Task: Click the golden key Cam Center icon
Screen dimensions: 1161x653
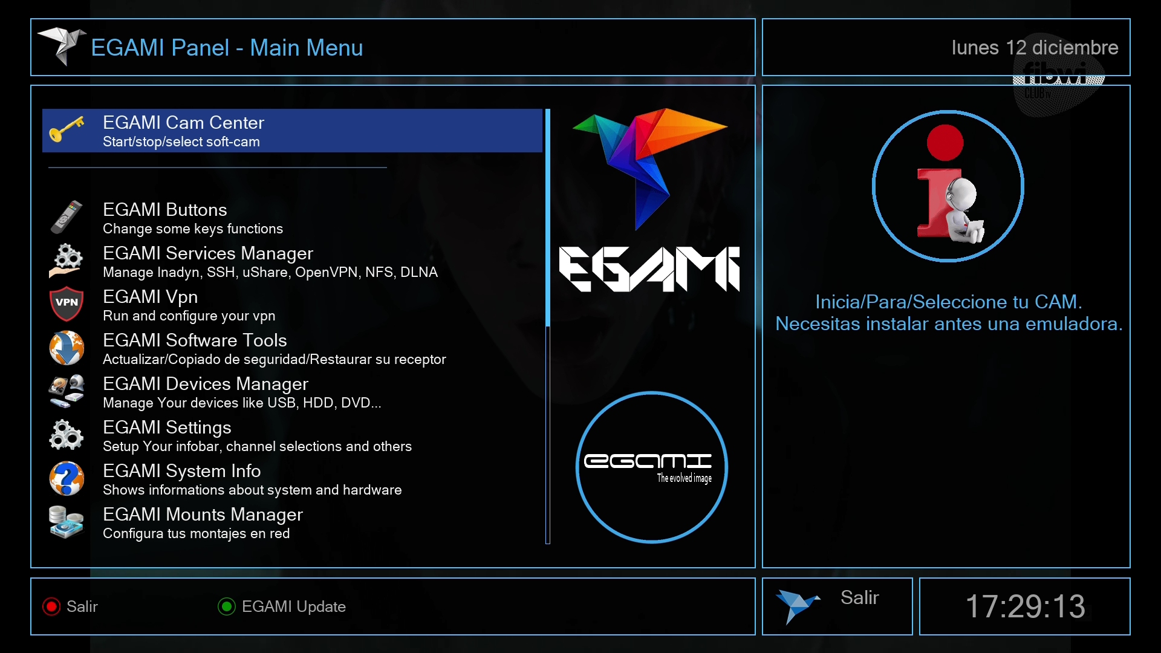Action: 67,130
